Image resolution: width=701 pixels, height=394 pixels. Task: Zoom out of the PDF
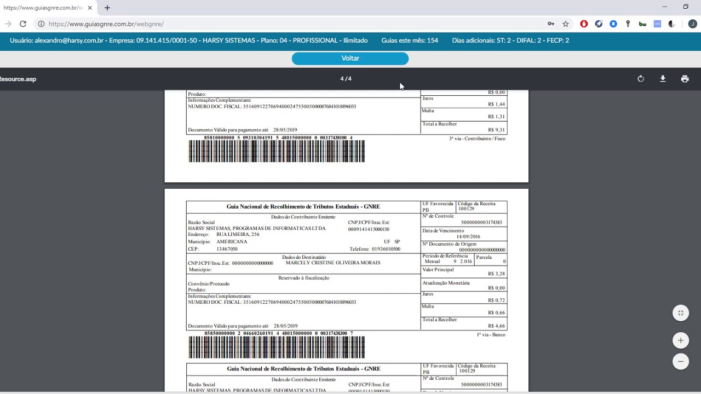click(681, 361)
